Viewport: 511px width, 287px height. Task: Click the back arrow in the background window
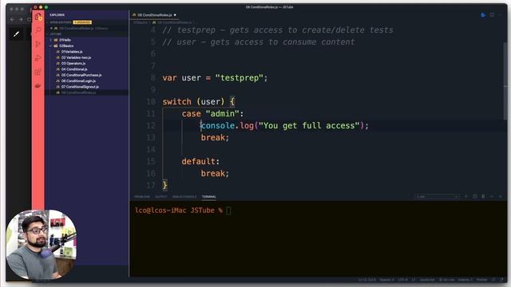click(x=12, y=20)
